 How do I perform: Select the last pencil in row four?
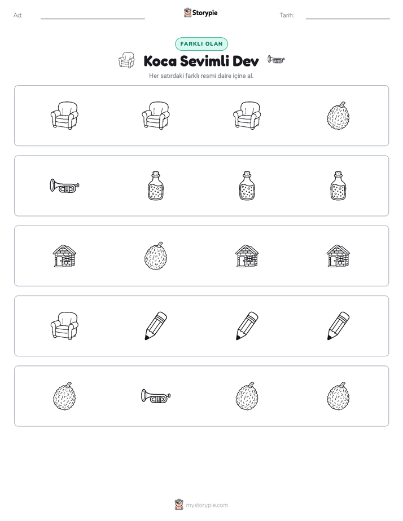[338, 326]
